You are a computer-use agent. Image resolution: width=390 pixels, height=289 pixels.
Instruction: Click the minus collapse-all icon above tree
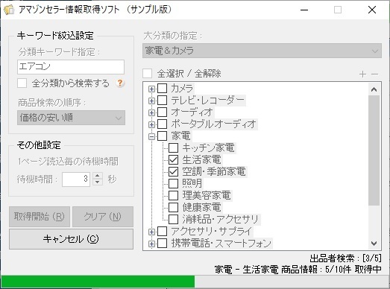pyautogui.click(x=374, y=74)
